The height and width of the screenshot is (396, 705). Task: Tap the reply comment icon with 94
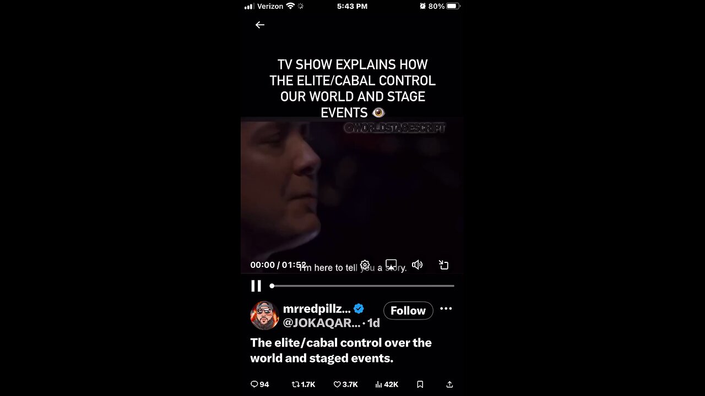pyautogui.click(x=260, y=384)
